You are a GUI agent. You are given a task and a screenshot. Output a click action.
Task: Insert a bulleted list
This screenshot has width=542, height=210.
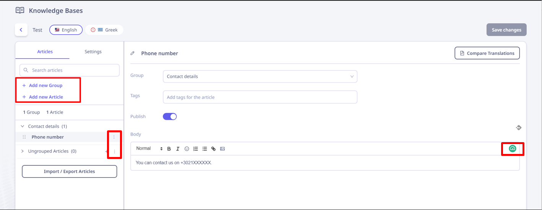click(204, 149)
